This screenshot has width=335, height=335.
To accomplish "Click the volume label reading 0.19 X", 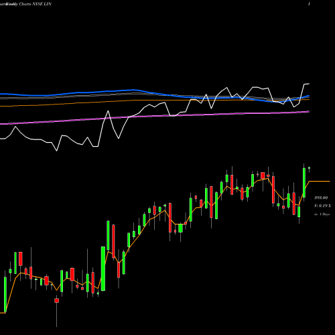I will coord(323,206).
